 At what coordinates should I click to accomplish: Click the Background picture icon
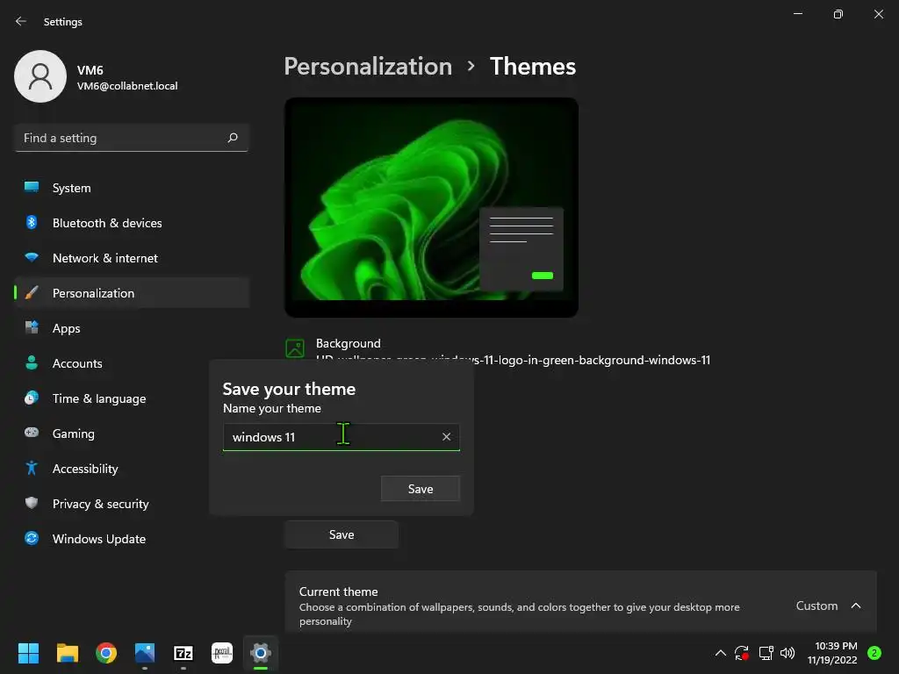click(295, 348)
